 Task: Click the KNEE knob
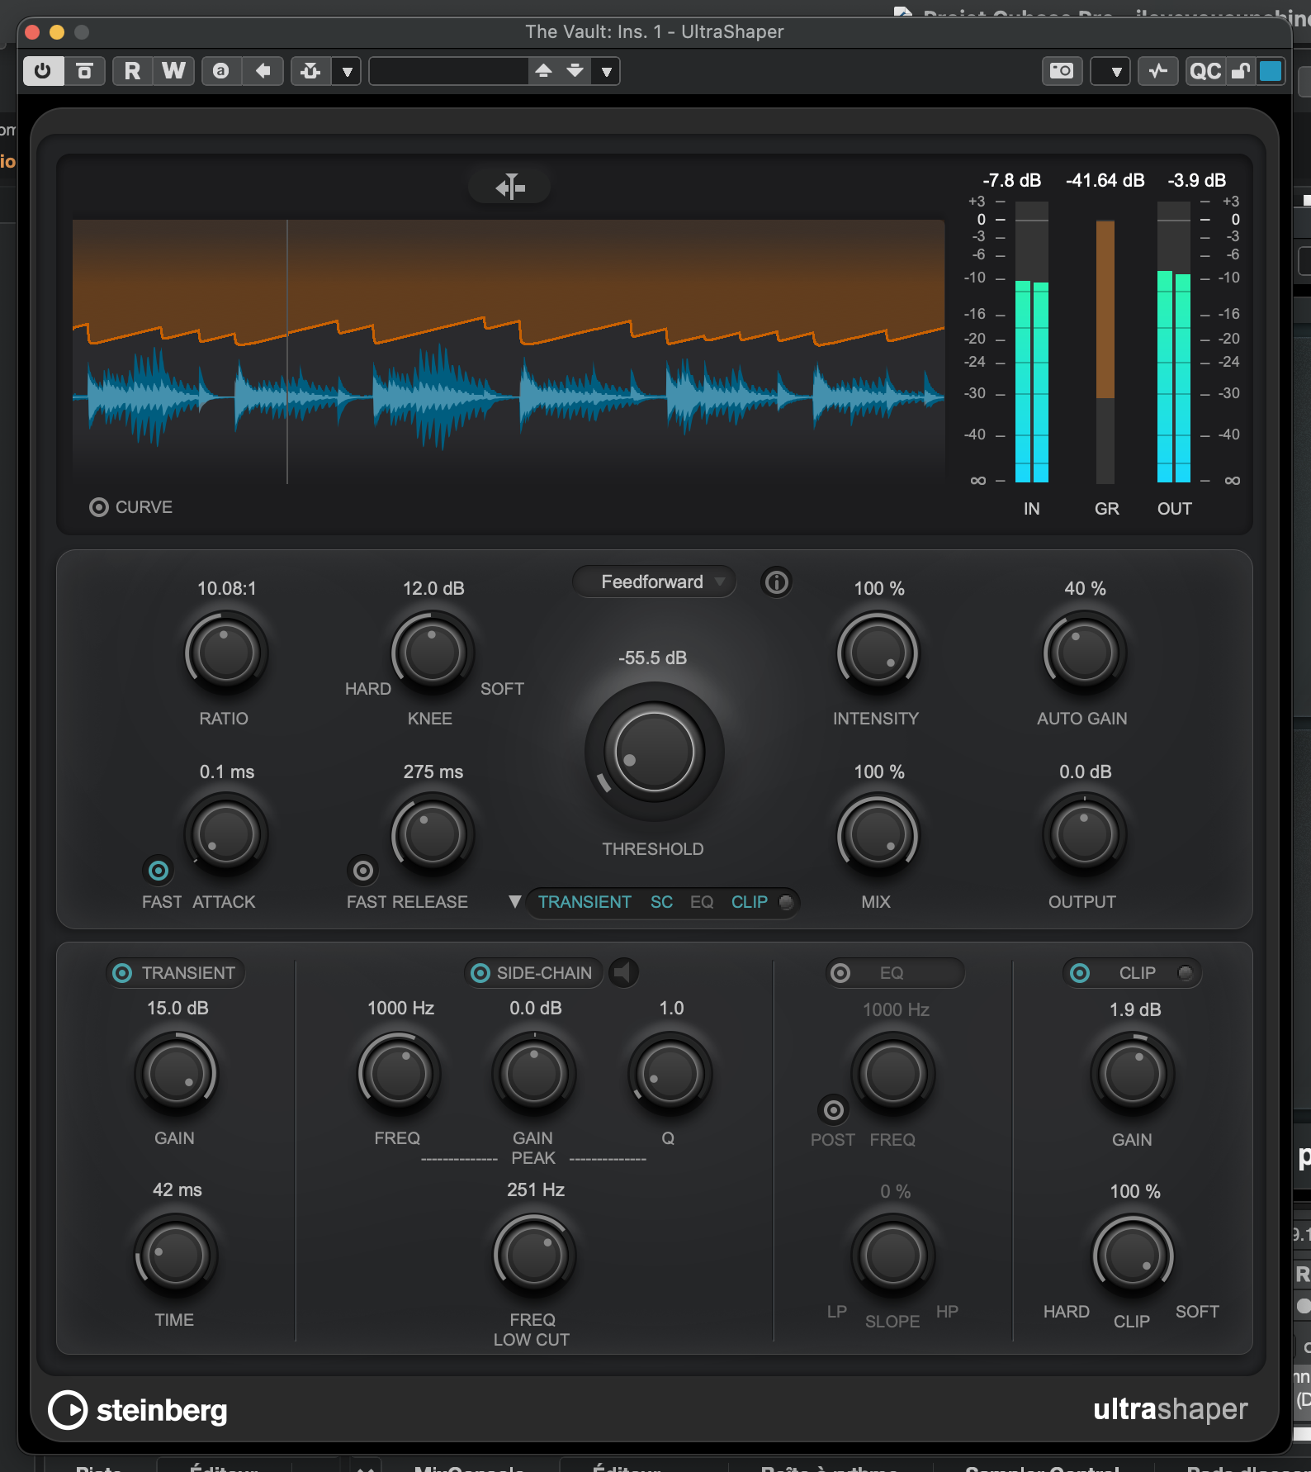[x=432, y=652]
